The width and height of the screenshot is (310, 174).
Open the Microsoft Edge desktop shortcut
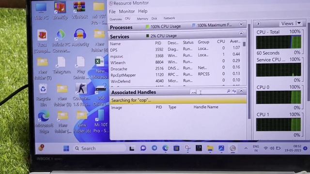44,122
